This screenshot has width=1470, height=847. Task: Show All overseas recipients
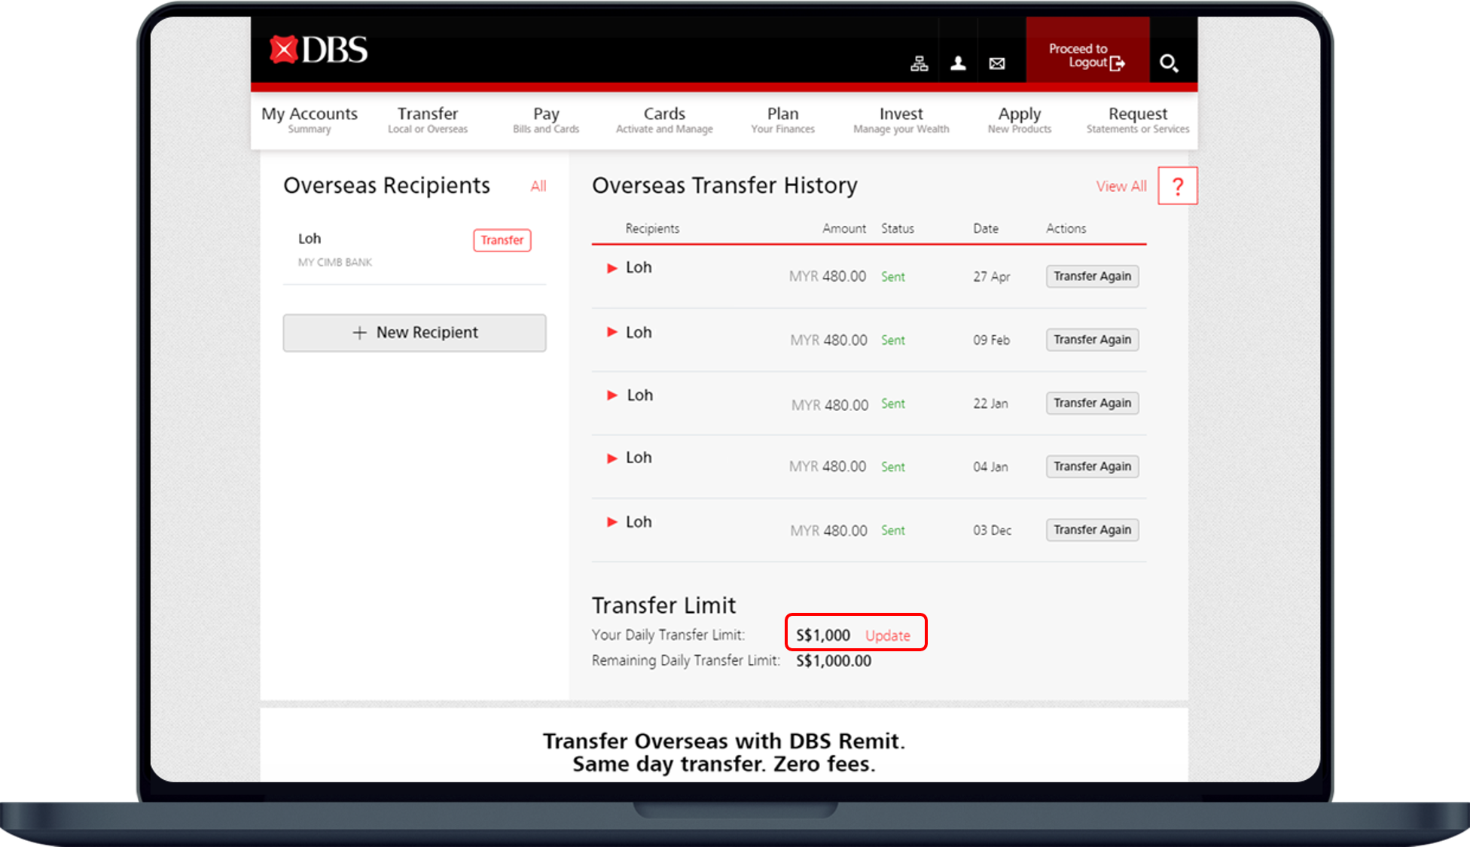pyautogui.click(x=538, y=186)
